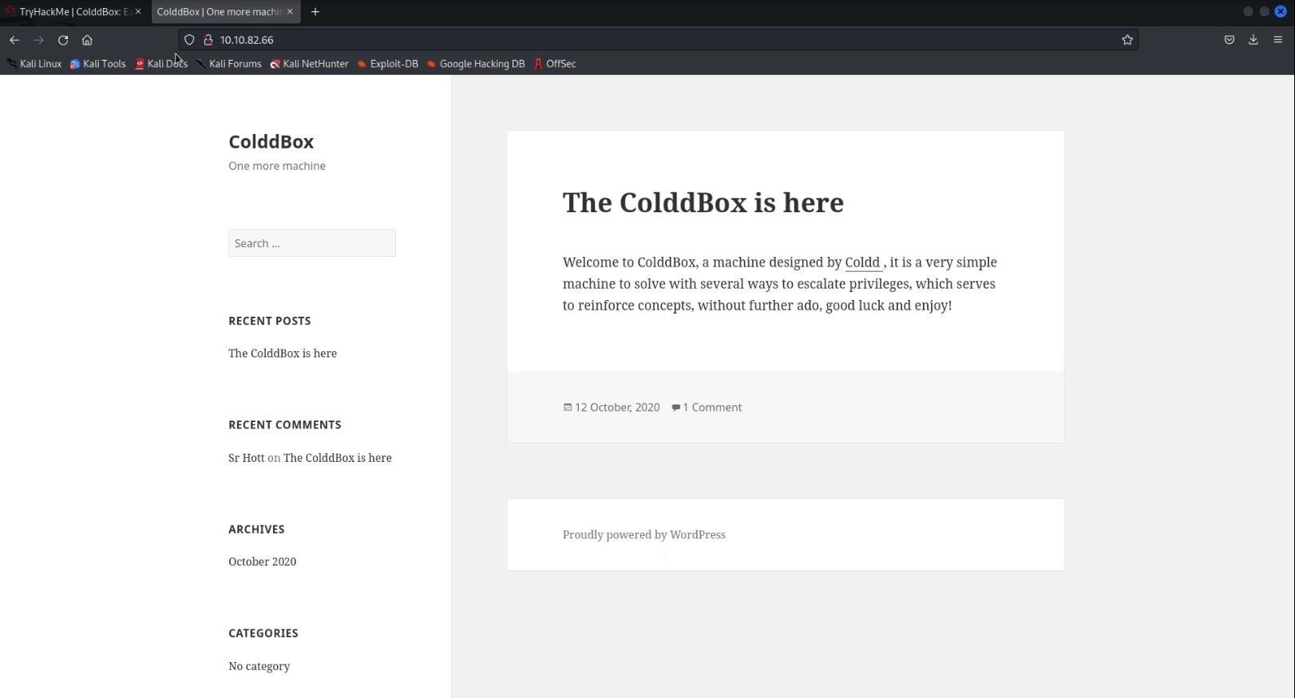The height and width of the screenshot is (698, 1295).
Task: Open the October 2020 archive link
Action: pos(262,562)
